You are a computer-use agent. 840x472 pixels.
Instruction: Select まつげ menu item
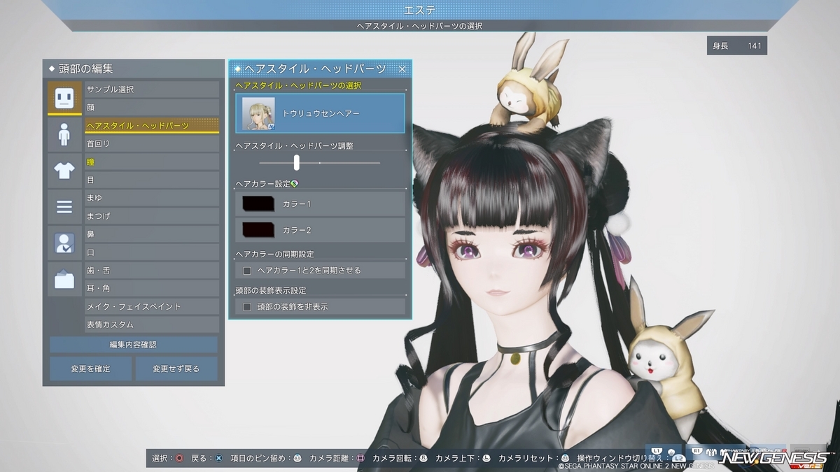[152, 216]
